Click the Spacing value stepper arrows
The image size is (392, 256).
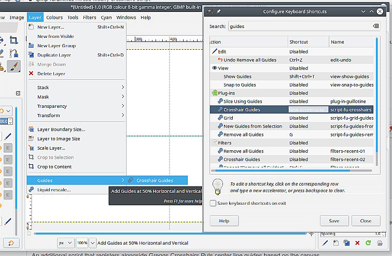pos(384,234)
